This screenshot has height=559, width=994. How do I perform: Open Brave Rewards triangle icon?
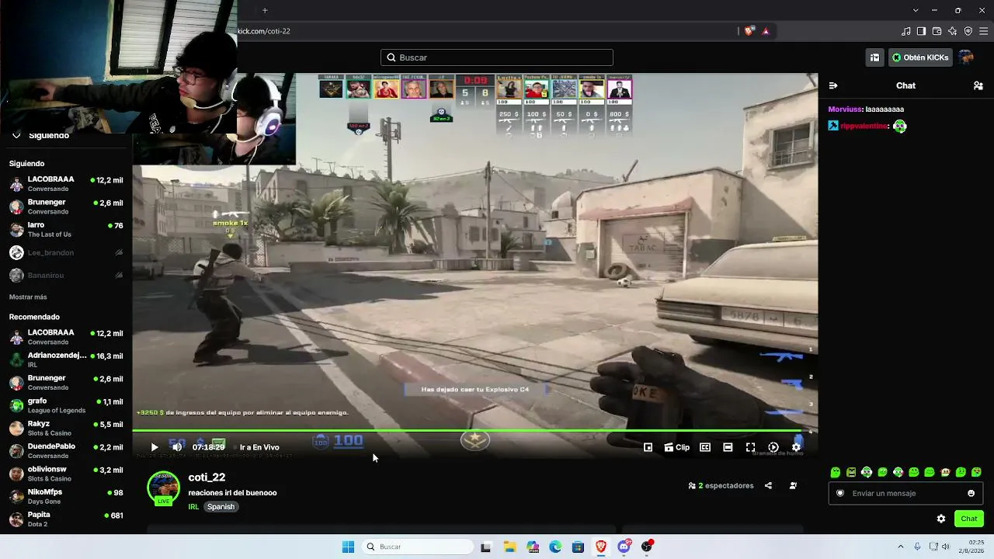coord(766,31)
